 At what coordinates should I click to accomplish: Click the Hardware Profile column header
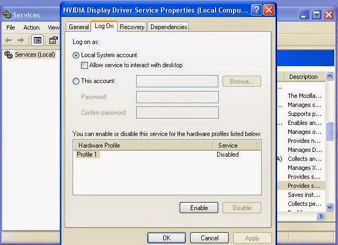(143, 146)
